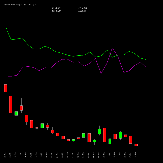Screen dimensions: 163x163
Task: Select the open value 'O: 4.20'
Action: (56, 11)
